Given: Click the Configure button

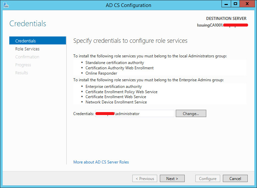Looking at the screenshot, I should (208, 178).
